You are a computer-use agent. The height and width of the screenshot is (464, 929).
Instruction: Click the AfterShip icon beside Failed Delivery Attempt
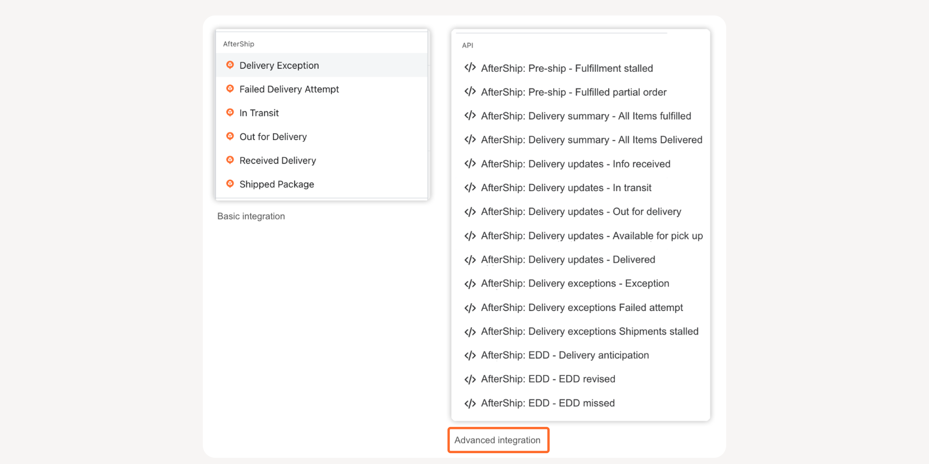click(230, 89)
